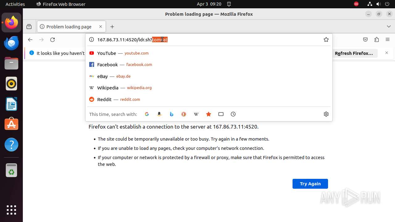This screenshot has height=222, width=395.
Task: Dismiss the notification bar with the X
Action: coord(387,53)
